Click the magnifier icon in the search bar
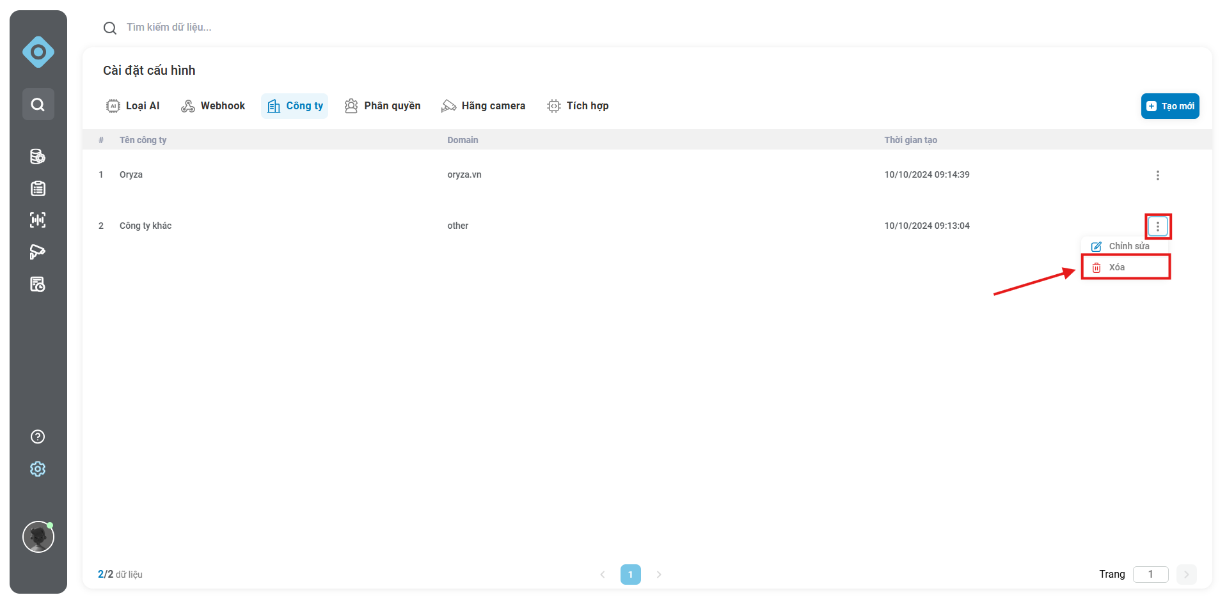 [x=110, y=28]
